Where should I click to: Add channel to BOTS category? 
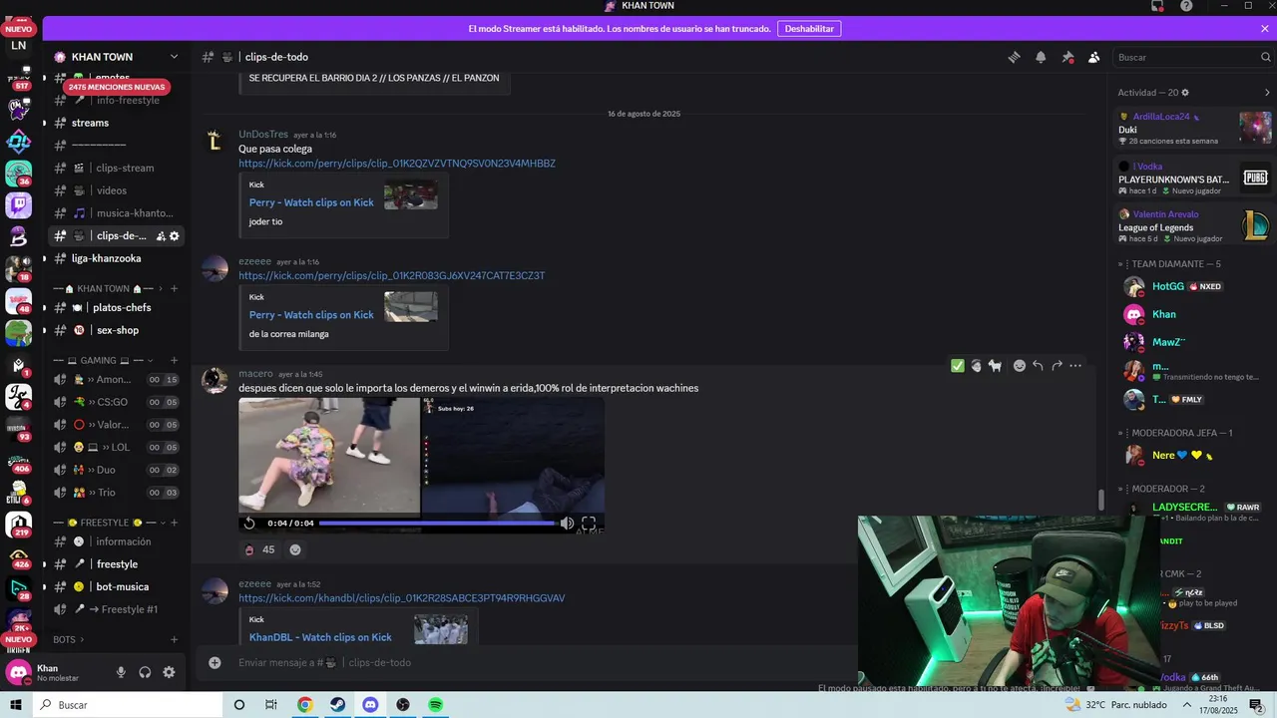(x=175, y=639)
